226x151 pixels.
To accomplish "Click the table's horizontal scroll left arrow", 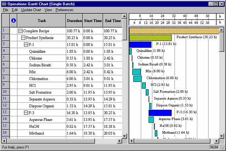I will [x=4, y=141].
